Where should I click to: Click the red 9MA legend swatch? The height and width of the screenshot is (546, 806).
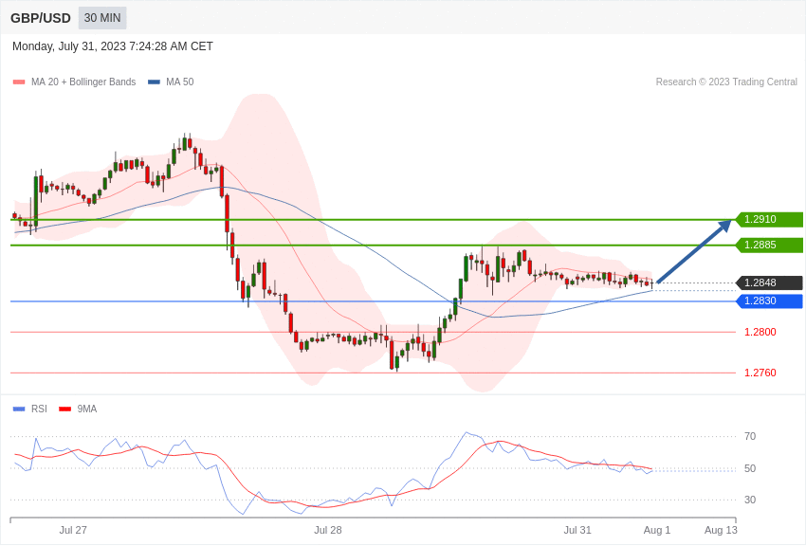coord(64,409)
